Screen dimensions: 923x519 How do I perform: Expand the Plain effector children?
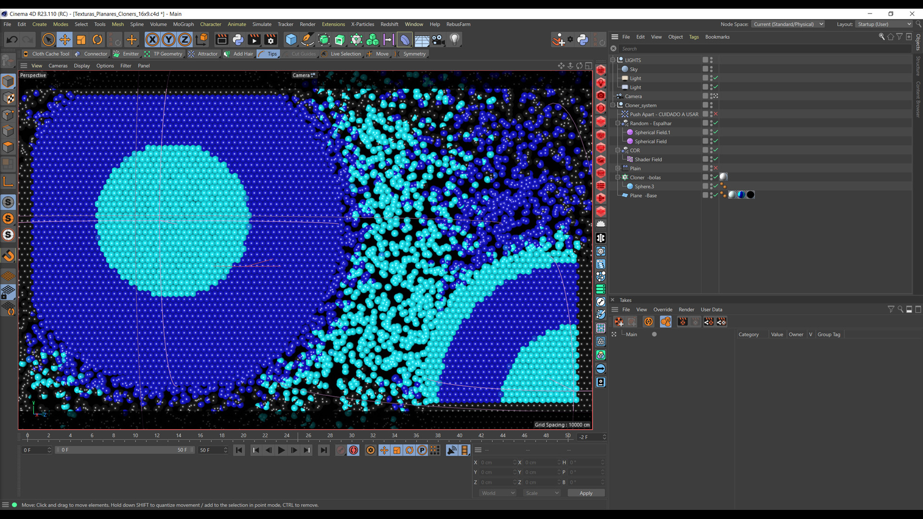618,168
